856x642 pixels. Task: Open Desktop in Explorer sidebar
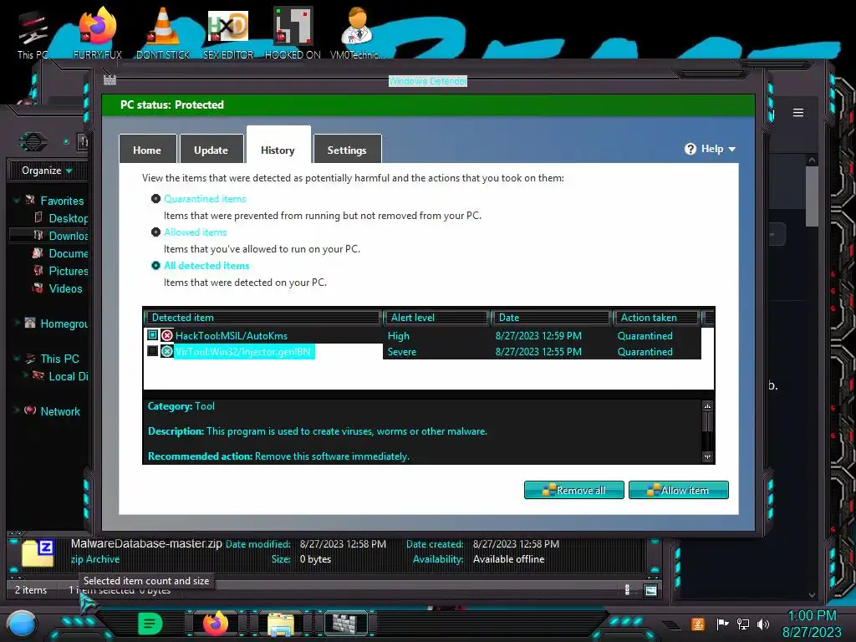[60, 218]
